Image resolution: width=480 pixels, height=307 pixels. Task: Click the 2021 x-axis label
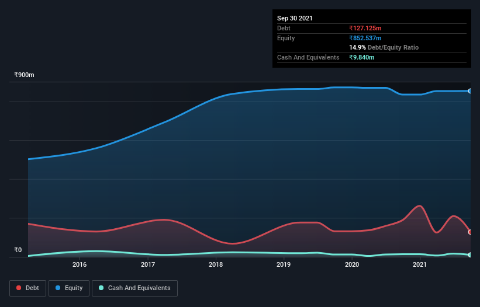click(x=420, y=264)
